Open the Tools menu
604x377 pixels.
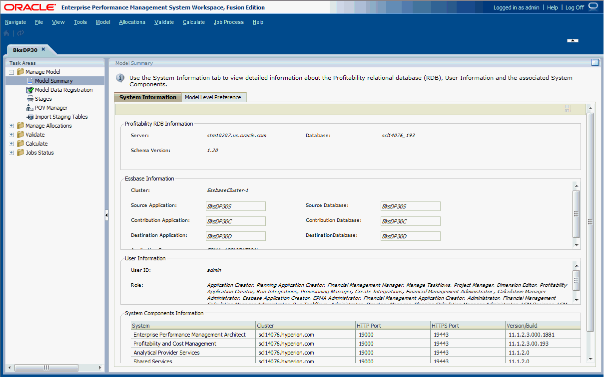click(x=80, y=22)
